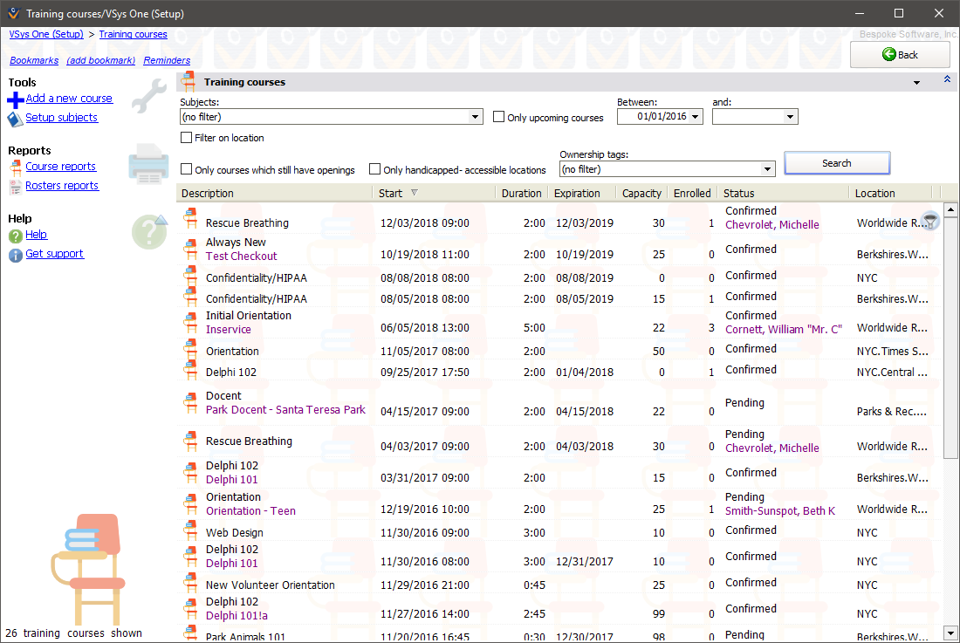
Task: Click the vertical scrollbar down arrow
Action: (950, 633)
